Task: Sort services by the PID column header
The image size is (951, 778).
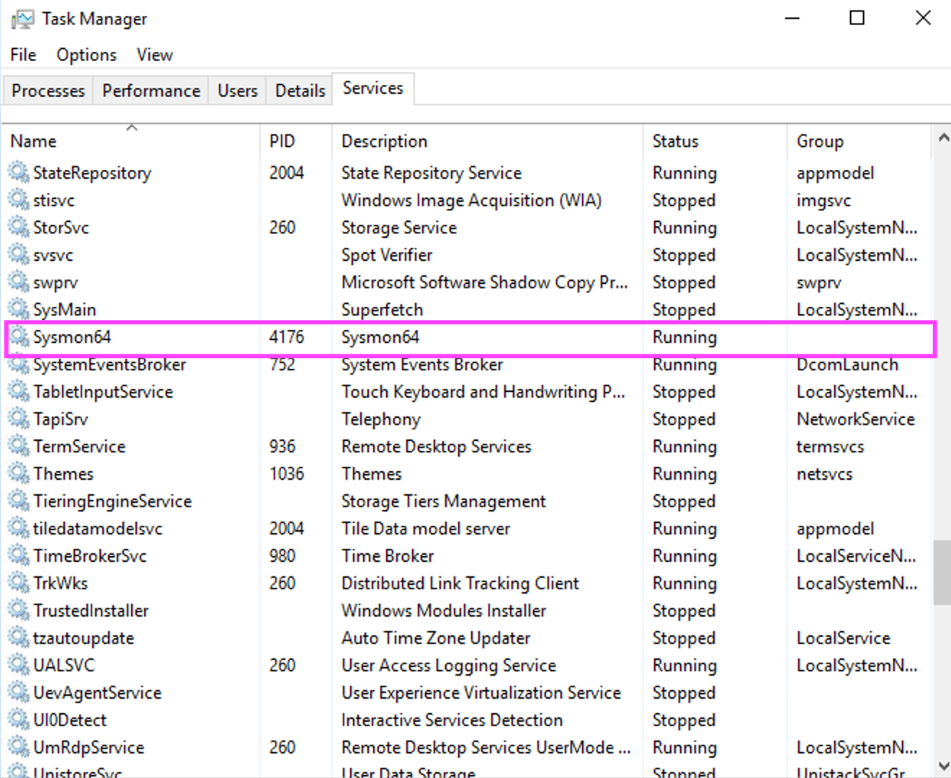Action: (x=282, y=141)
